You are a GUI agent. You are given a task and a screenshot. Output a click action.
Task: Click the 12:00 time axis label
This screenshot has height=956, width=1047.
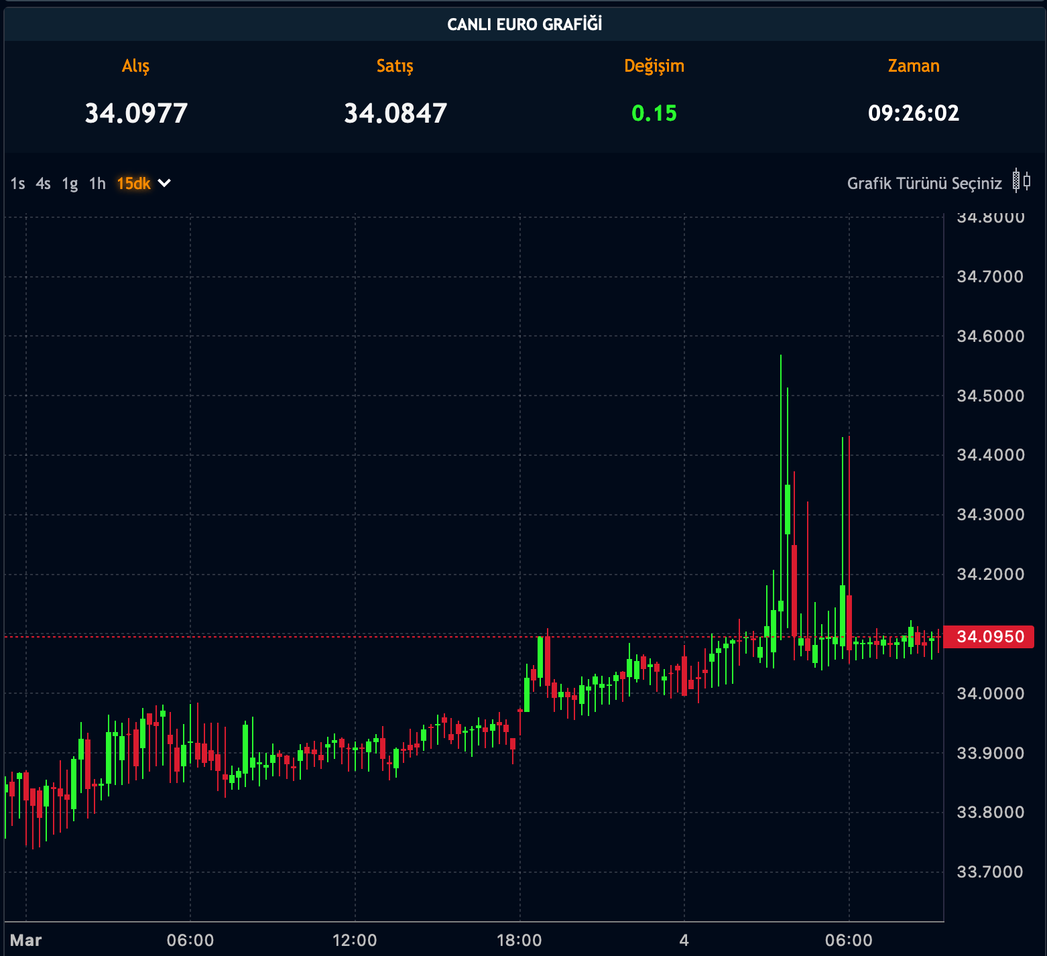click(355, 940)
